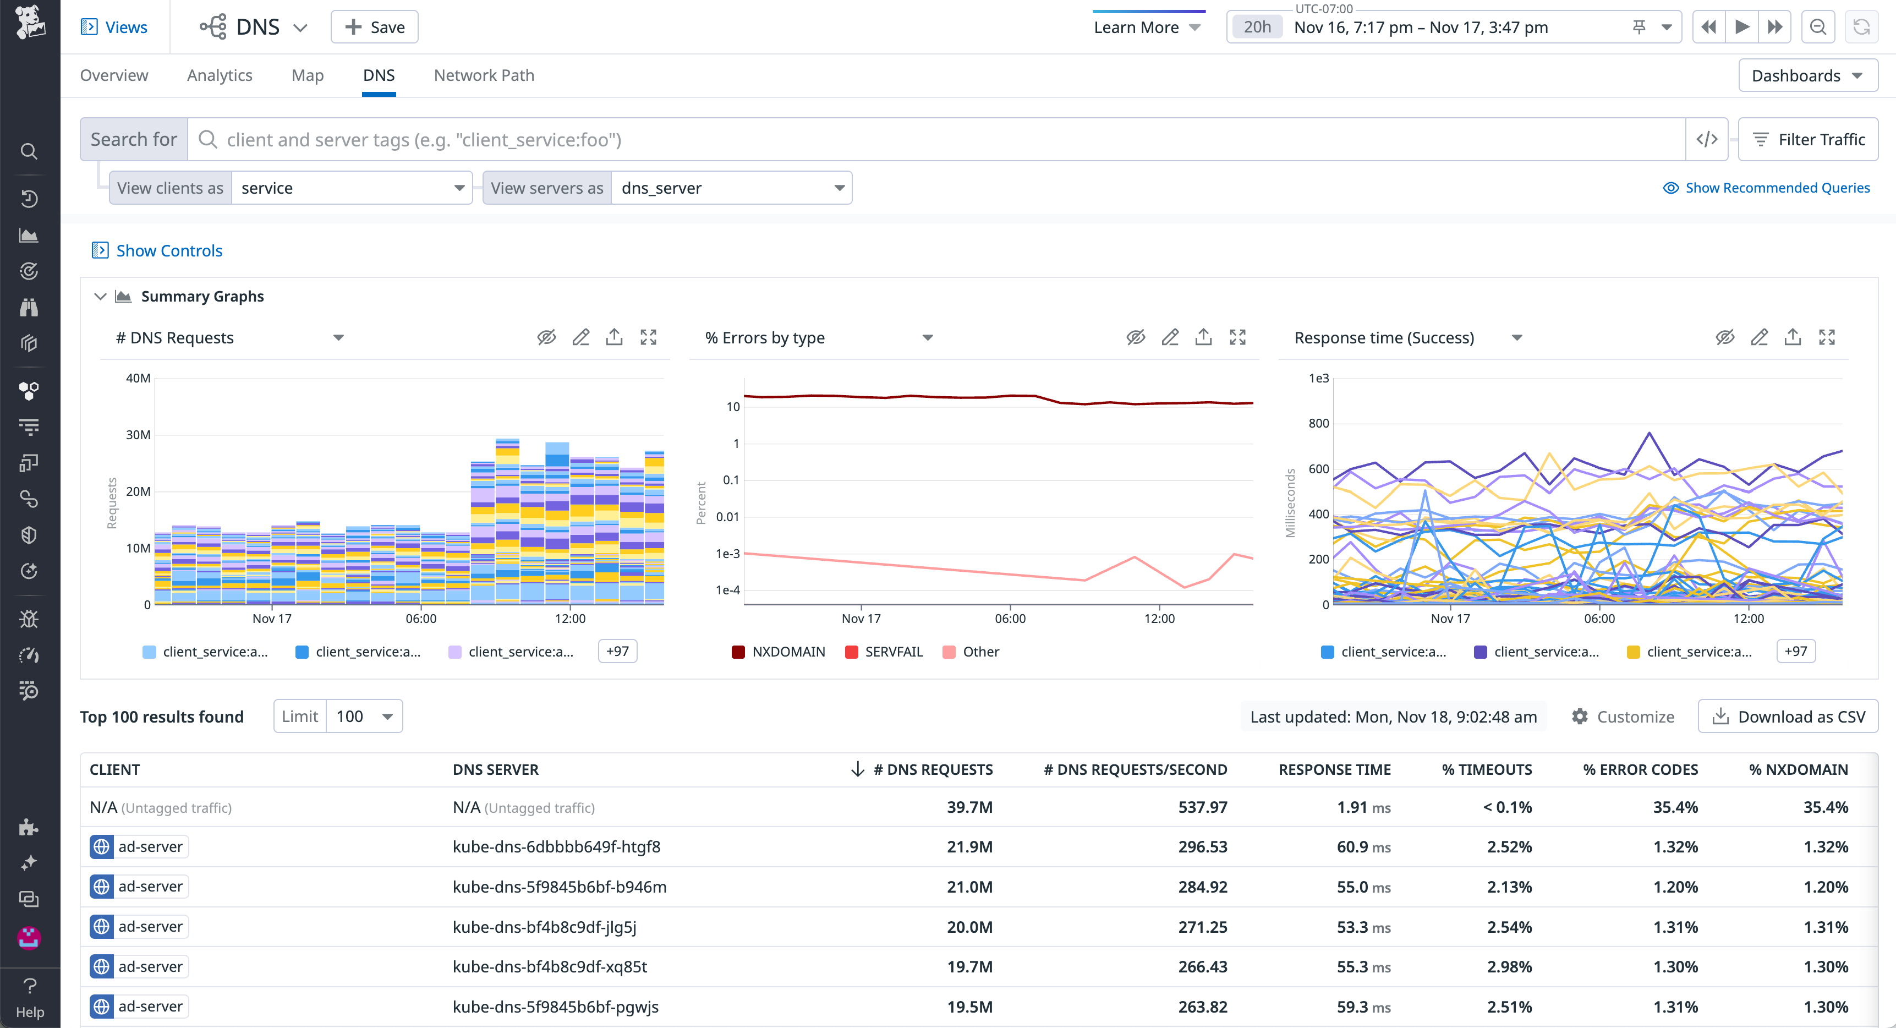1896x1028 pixels.
Task: Edit the # DNS Requests graph with the pencil icon
Action: 580,337
